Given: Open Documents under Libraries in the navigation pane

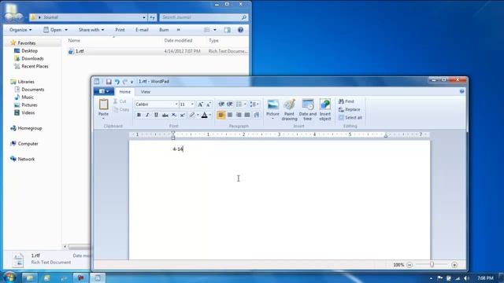Looking at the screenshot, I should [x=33, y=90].
